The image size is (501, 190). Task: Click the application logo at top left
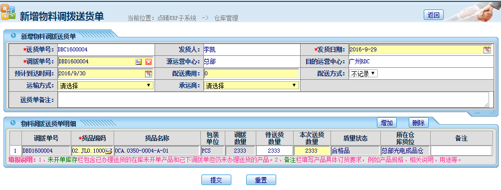pyautogui.click(x=7, y=12)
